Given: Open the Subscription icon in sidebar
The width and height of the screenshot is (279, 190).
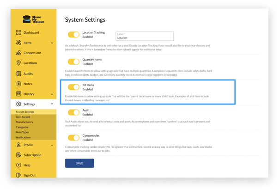Looking at the screenshot, I should click(18, 155).
